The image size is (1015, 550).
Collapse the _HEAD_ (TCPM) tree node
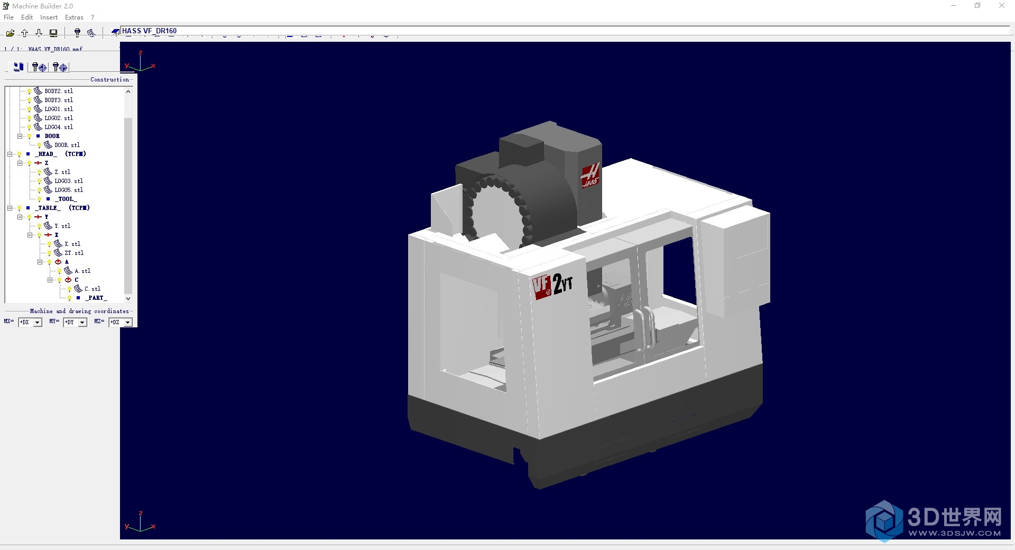pyautogui.click(x=10, y=154)
